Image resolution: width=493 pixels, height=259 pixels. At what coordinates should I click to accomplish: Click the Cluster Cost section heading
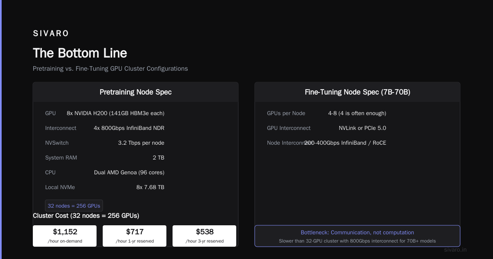tap(86, 215)
